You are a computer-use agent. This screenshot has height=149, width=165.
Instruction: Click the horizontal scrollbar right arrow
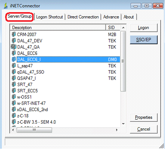click(x=117, y=130)
